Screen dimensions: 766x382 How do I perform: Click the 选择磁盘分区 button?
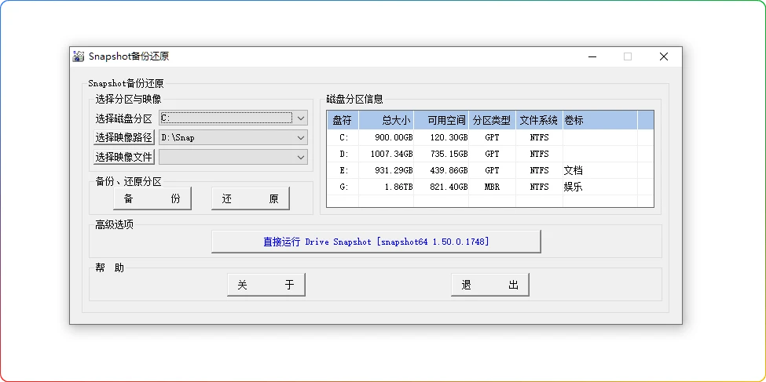123,118
